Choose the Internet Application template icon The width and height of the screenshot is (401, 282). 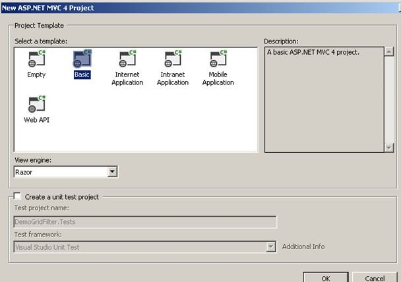click(127, 59)
